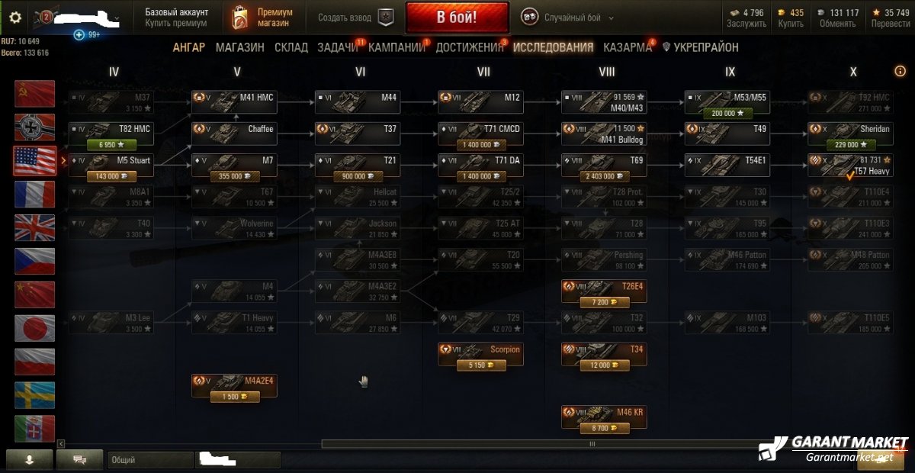
Task: Start battle with В бой! button
Action: 457,18
